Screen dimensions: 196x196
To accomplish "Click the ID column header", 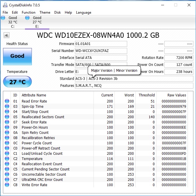I will [15, 95].
